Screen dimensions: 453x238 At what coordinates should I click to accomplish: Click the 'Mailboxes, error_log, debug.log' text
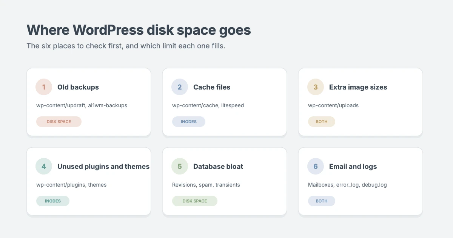tap(347, 185)
